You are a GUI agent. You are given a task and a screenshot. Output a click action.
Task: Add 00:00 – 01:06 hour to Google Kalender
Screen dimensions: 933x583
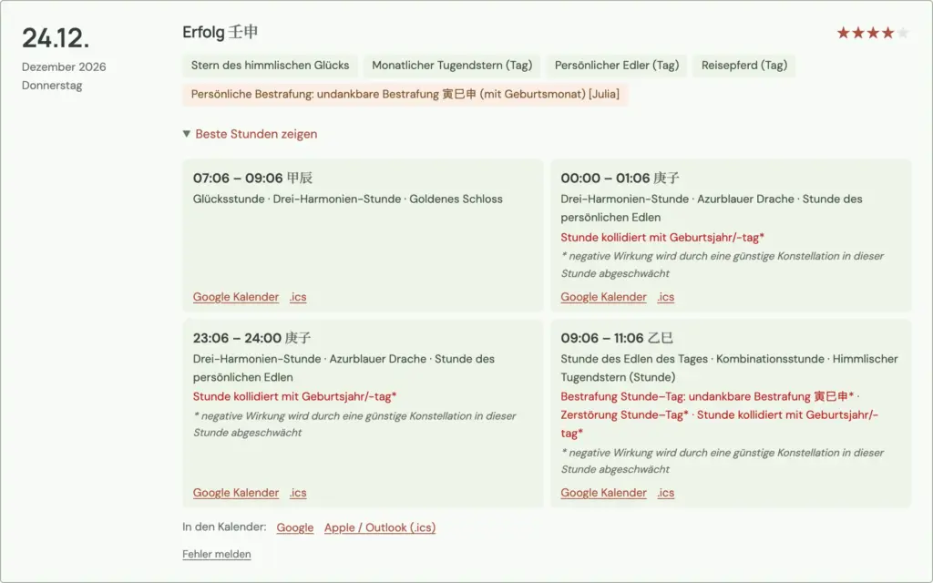point(603,297)
